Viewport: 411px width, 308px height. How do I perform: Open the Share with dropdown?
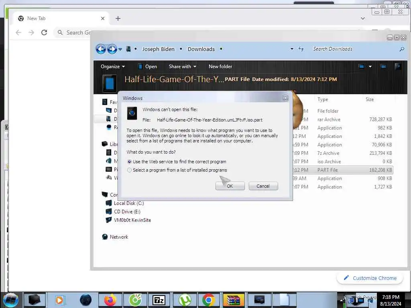[x=183, y=67]
